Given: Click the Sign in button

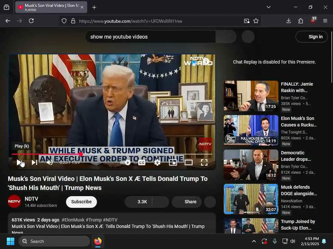Looking at the screenshot, I should pos(312,37).
